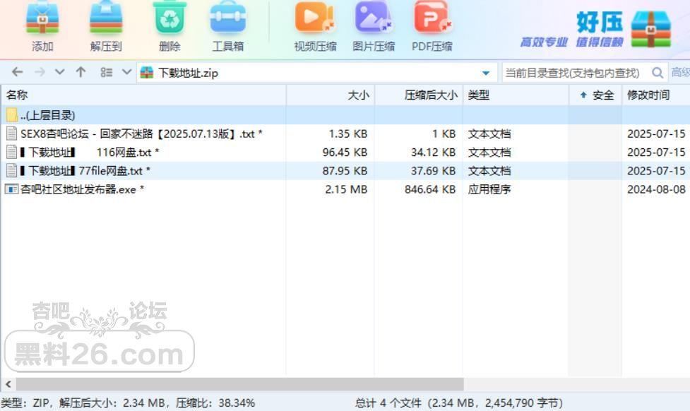The image size is (690, 411).
Task: Sort by 压缩后大小 column header
Action: click(x=419, y=95)
